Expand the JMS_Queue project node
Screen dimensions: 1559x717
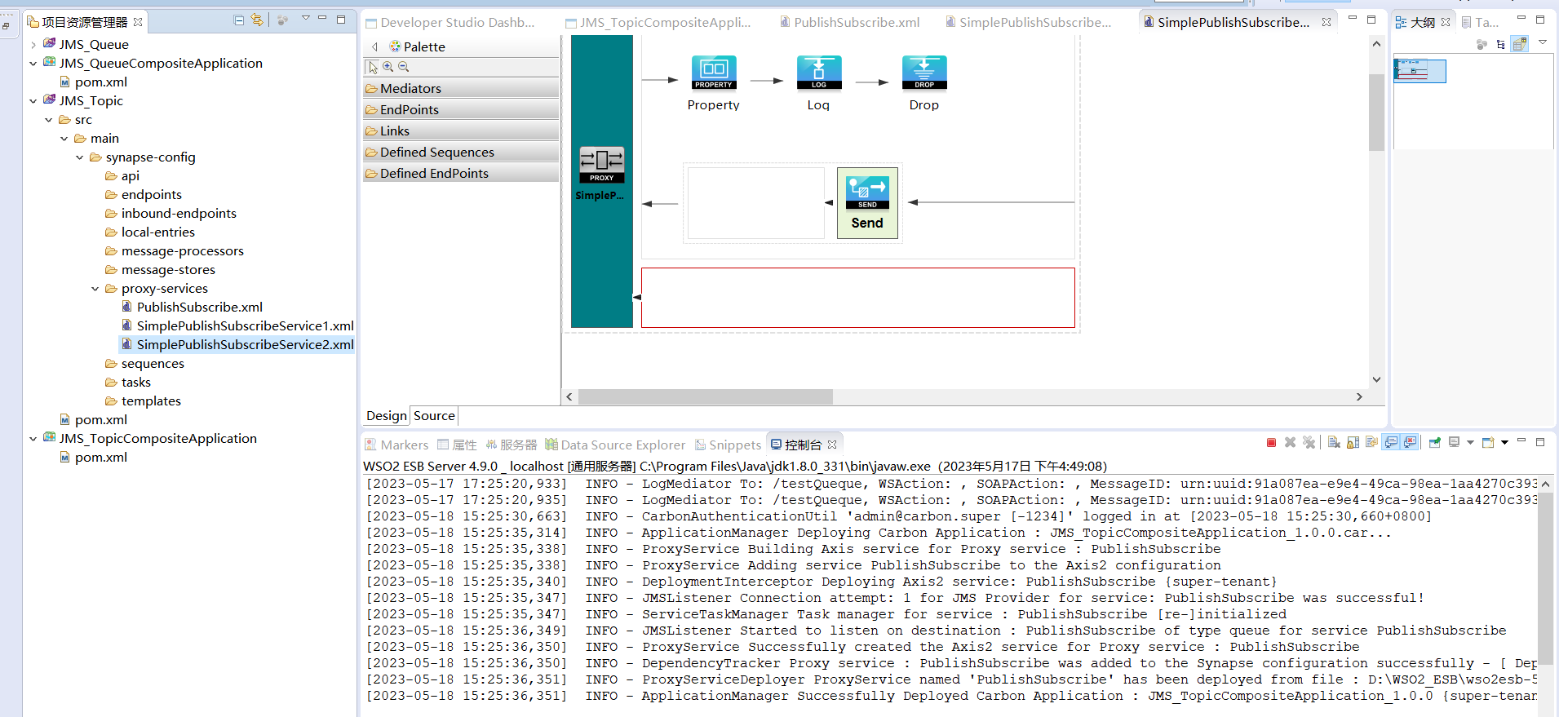(x=33, y=45)
